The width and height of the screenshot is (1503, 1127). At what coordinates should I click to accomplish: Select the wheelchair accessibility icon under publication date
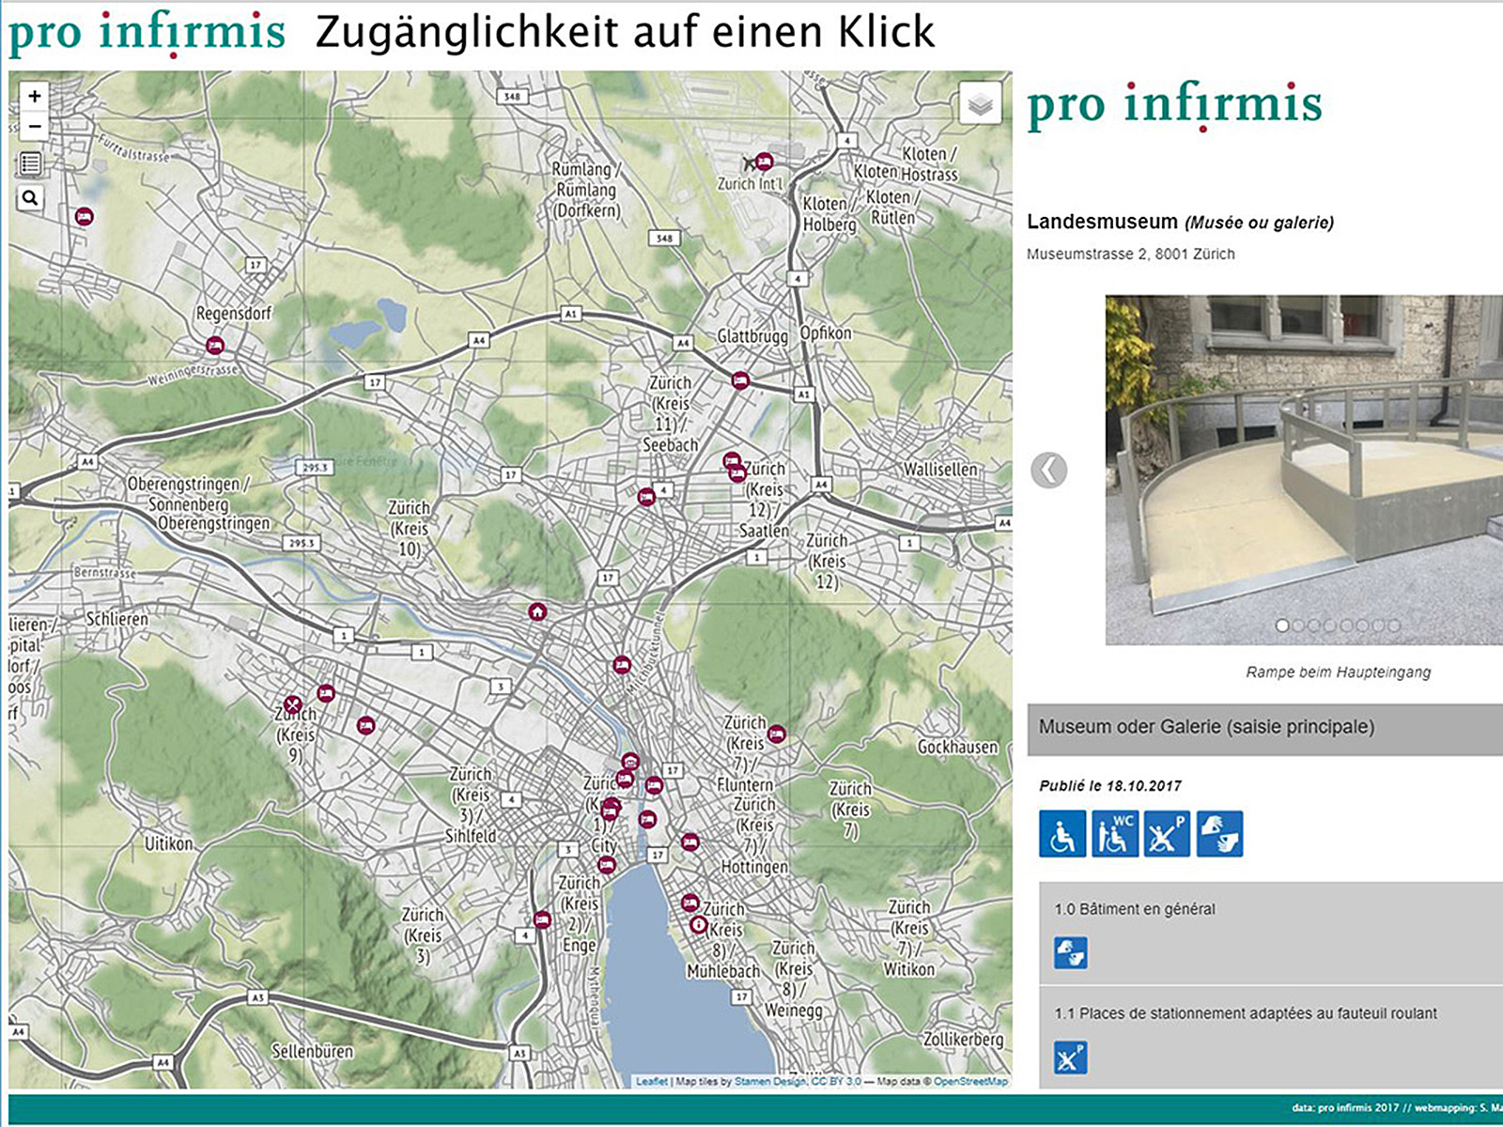coord(1062,834)
